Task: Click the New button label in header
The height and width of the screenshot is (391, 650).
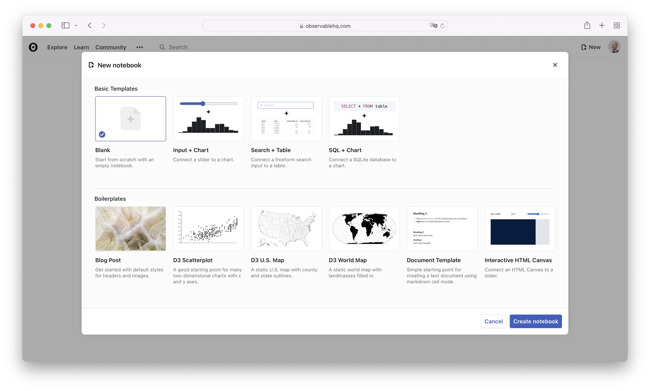Action: pos(594,47)
